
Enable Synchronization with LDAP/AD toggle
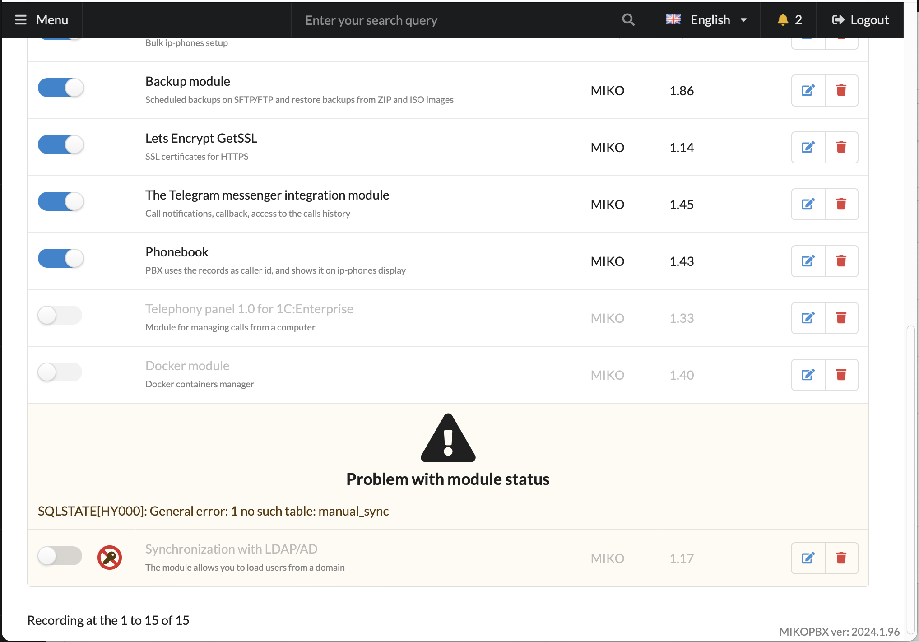pos(60,555)
